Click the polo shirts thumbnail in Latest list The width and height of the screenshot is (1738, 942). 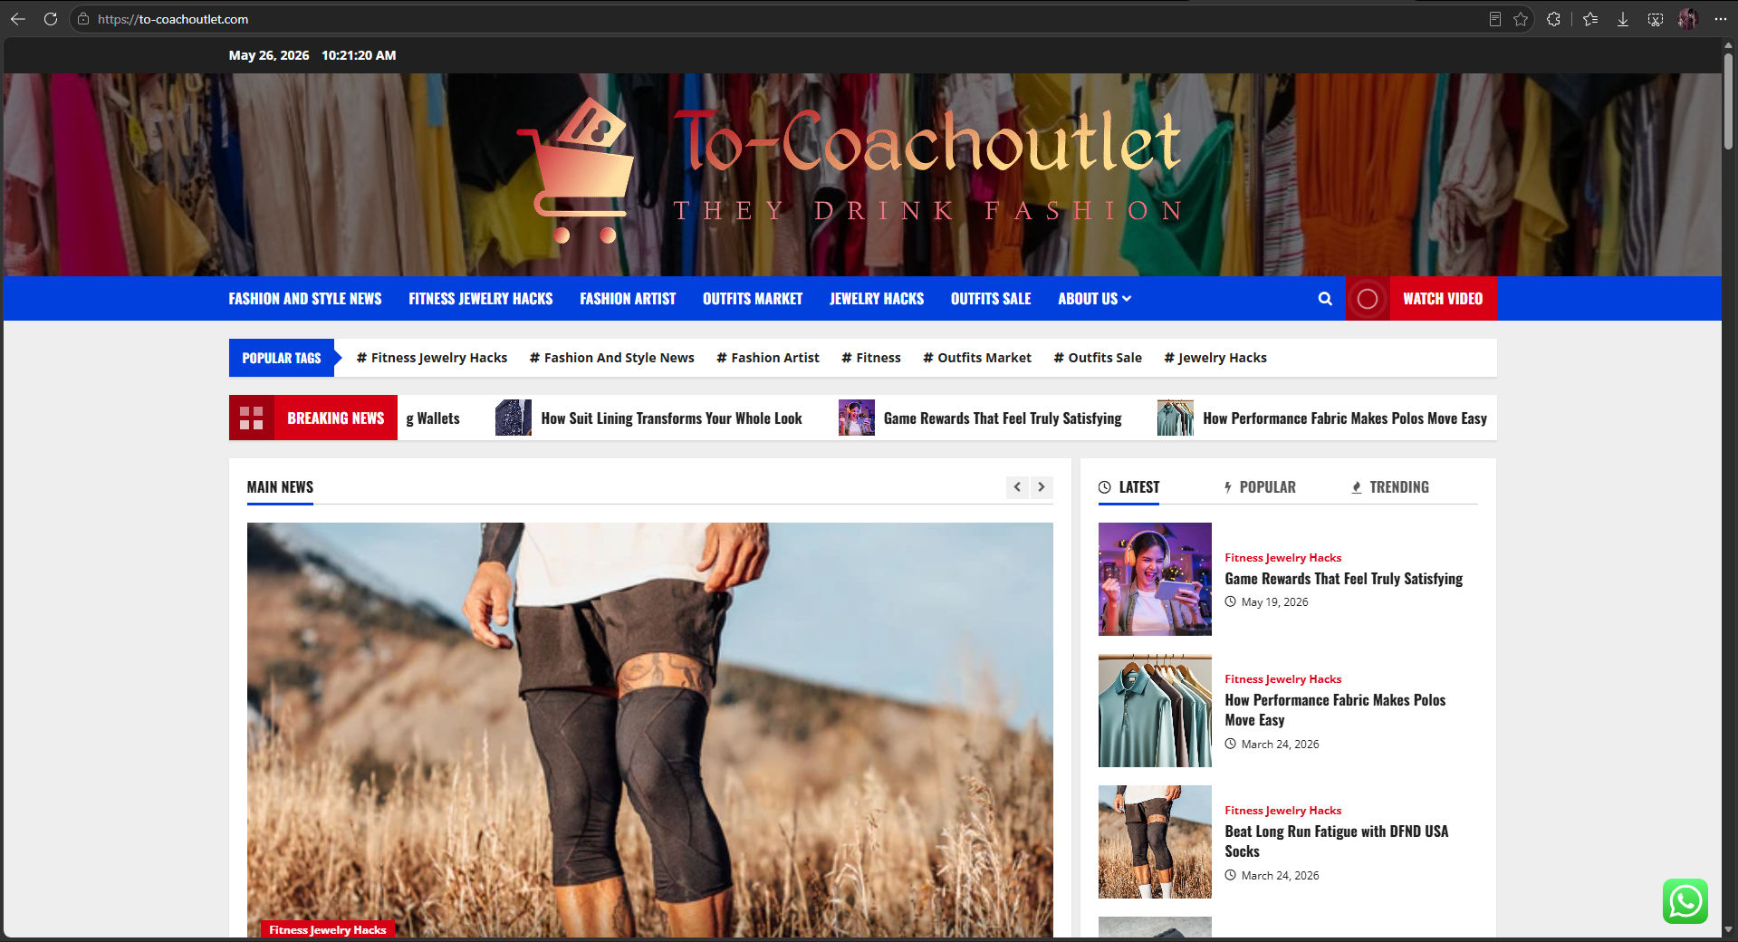coord(1155,710)
